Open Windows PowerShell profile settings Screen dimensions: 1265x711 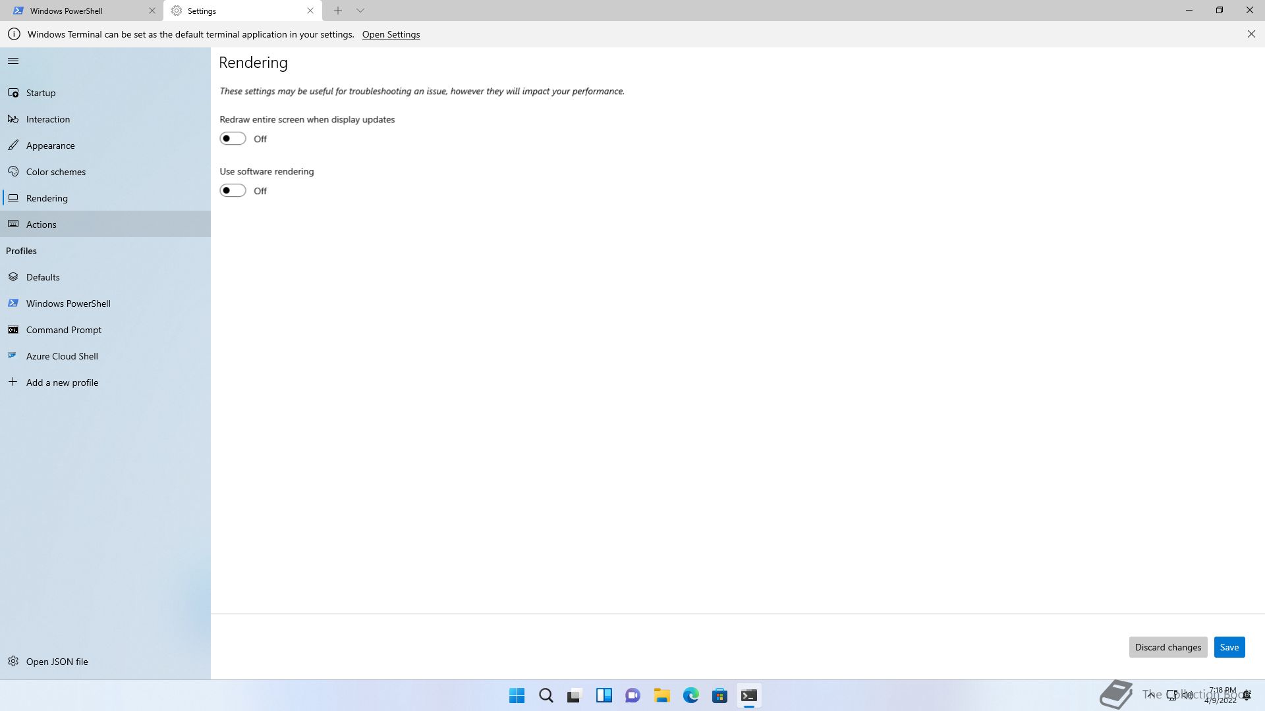pos(105,303)
